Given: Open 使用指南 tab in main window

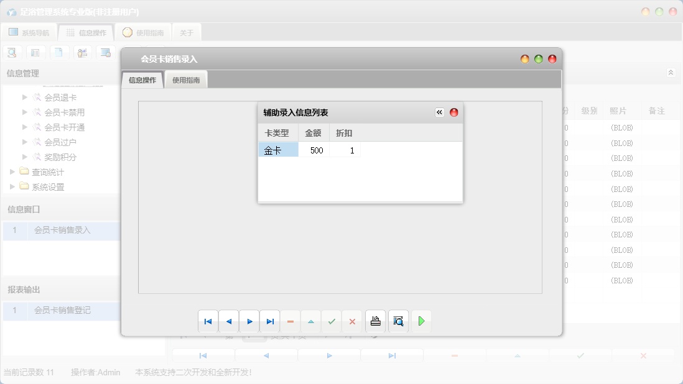Looking at the screenshot, I should (143, 32).
